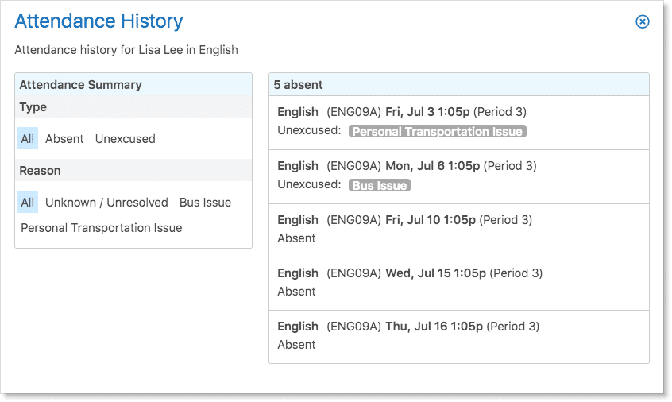Filter by Personal Transportation Issue reason
This screenshot has width=672, height=402.
[x=102, y=228]
